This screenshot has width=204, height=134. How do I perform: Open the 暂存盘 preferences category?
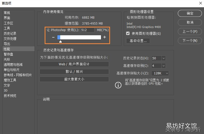point(9,54)
